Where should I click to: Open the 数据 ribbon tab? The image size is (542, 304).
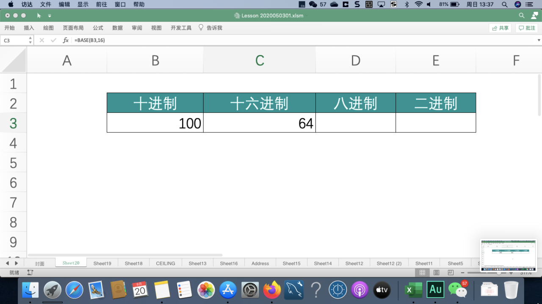(x=117, y=28)
